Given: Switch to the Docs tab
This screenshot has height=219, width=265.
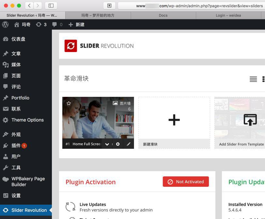Looking at the screenshot, I should (163, 15).
